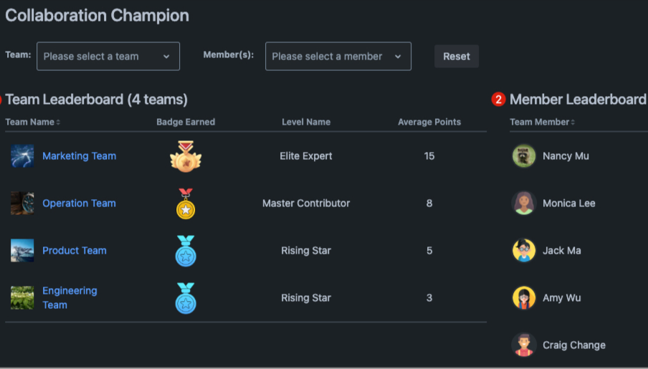The width and height of the screenshot is (648, 369).
Task: Click Nancy Mu's raccoon avatar
Action: tap(524, 156)
